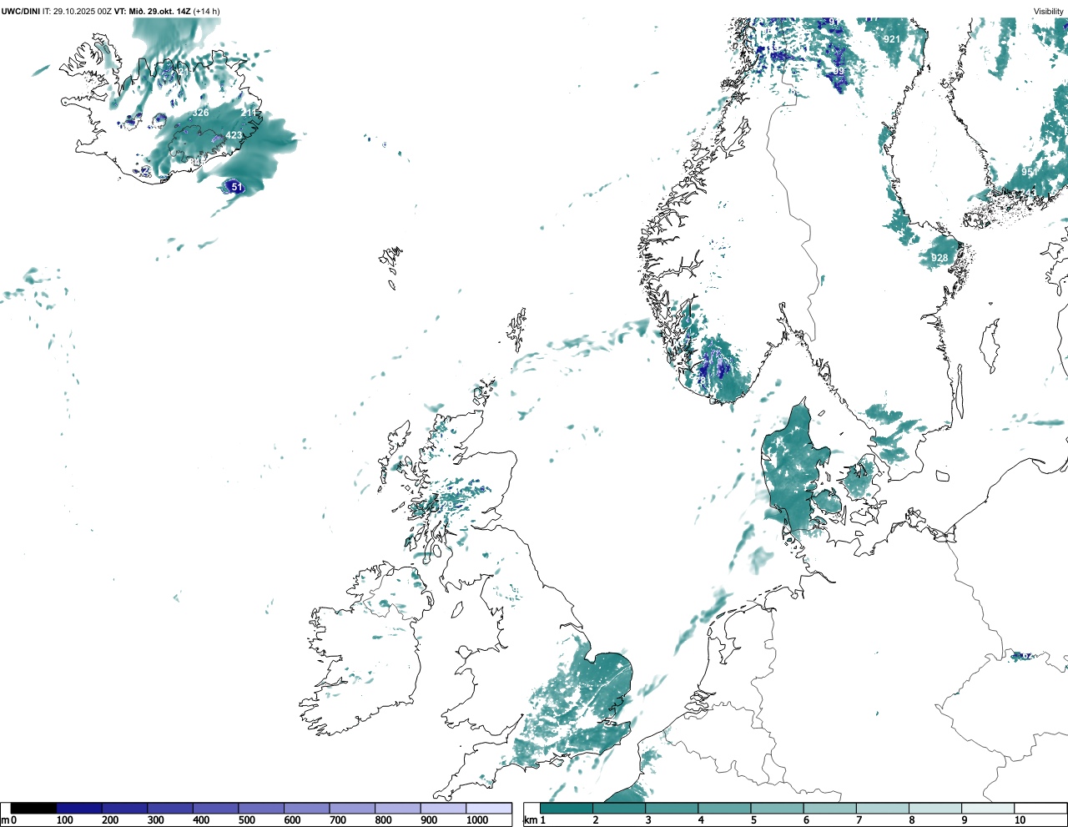Pick the 3–4 km legend swatch

672,808
